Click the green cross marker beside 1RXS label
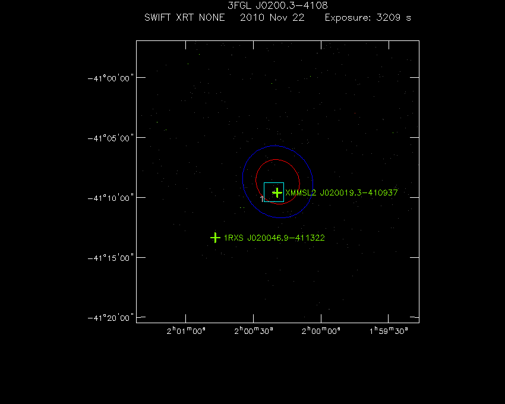The height and width of the screenshot is (404, 505). 215,238
